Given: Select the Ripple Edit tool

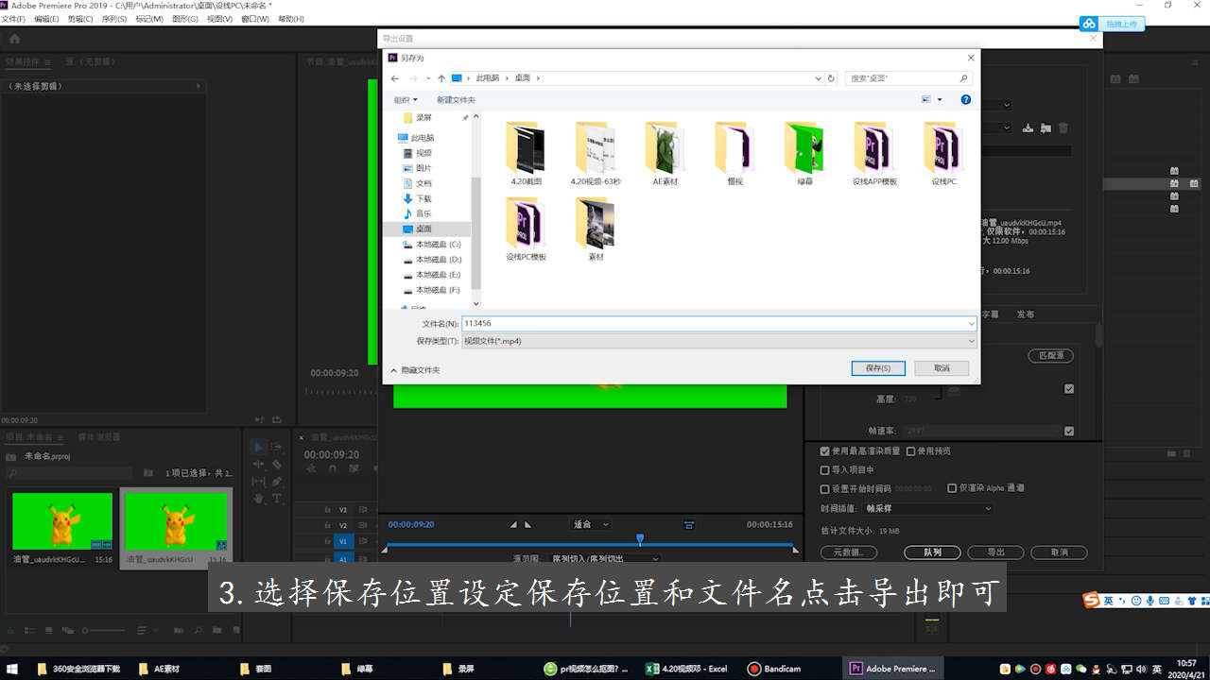Looking at the screenshot, I should pos(259,464).
